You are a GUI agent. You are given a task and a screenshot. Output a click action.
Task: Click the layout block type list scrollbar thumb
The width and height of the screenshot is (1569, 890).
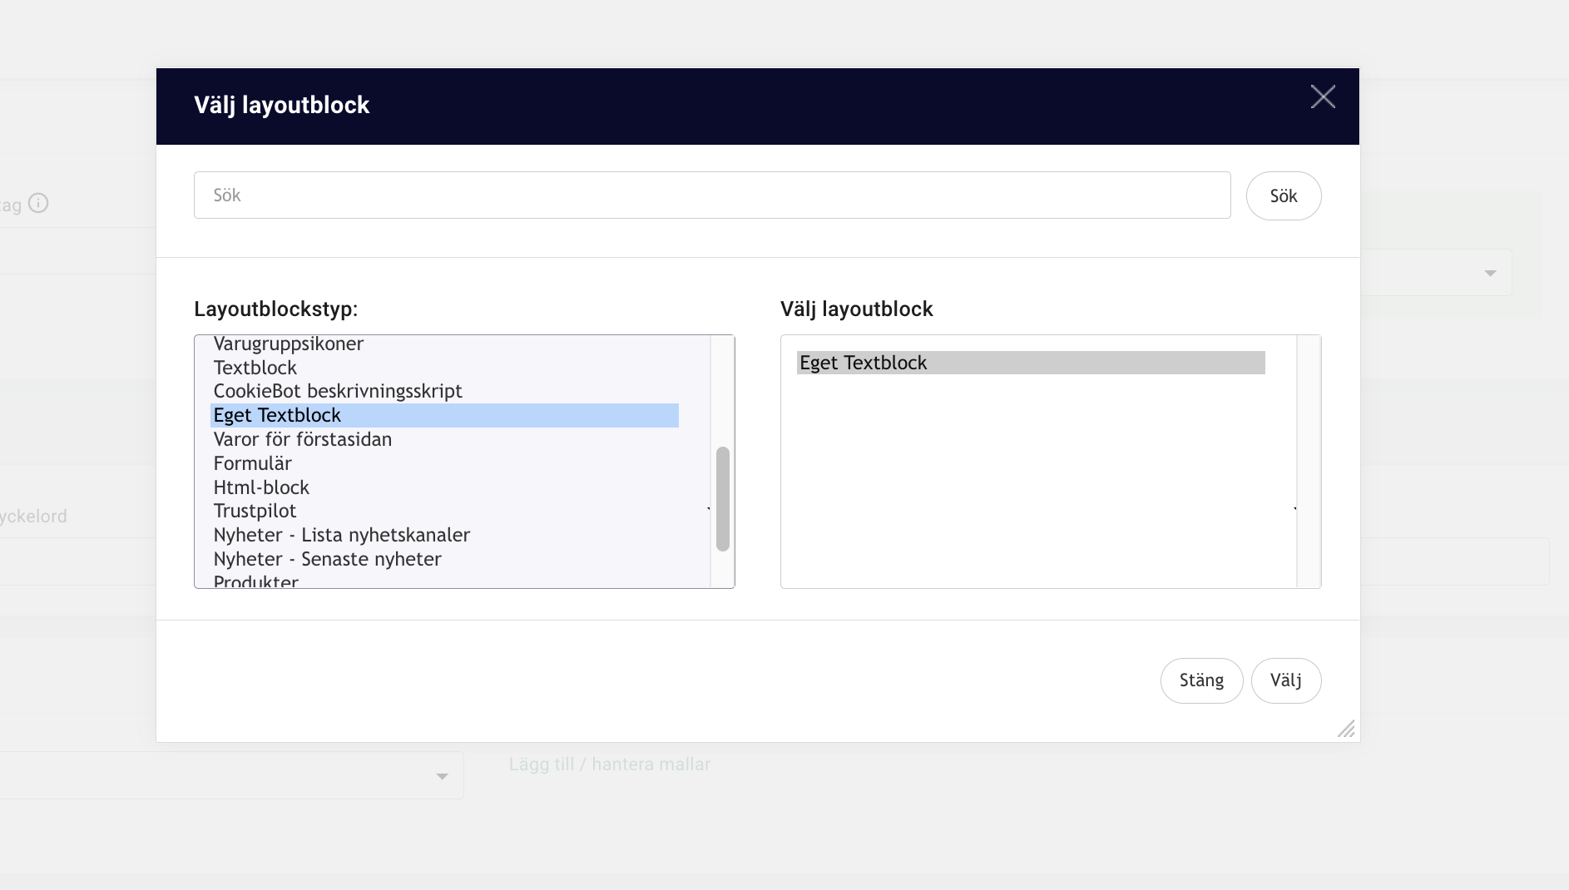723,499
